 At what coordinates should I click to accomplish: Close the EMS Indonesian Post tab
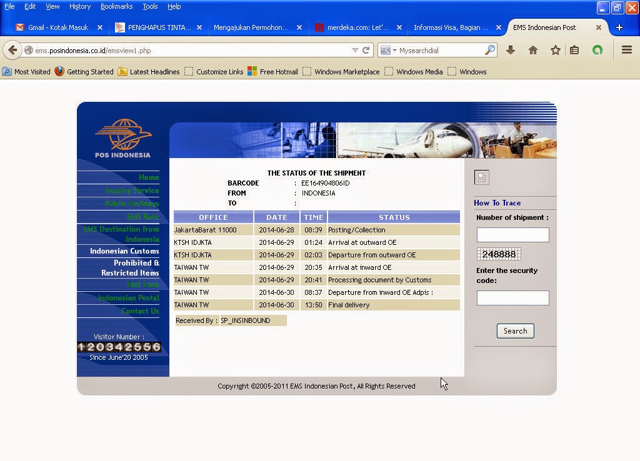[598, 27]
